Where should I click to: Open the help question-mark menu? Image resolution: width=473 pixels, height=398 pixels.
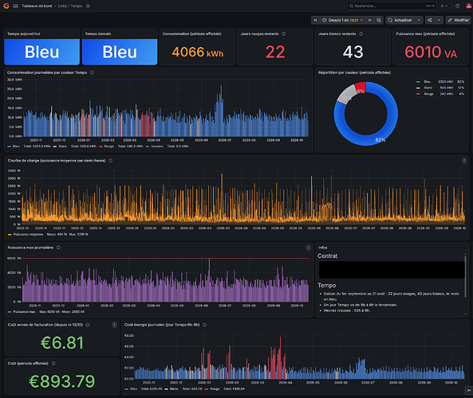coord(458,6)
